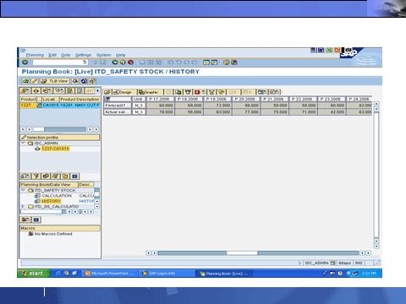This screenshot has height=304, width=406.
Task: Select the 1227-CA1015 selection entry
Action: point(55,149)
